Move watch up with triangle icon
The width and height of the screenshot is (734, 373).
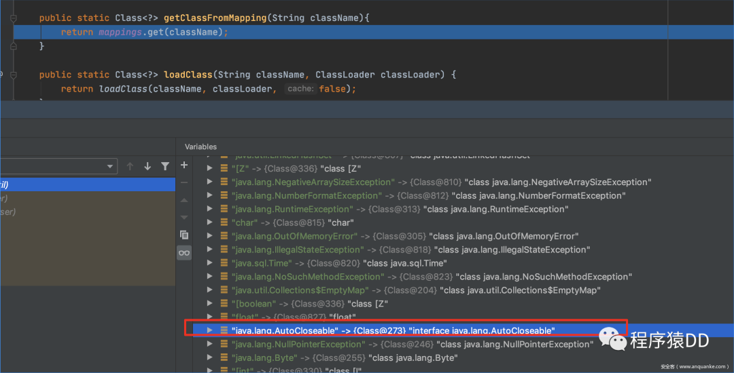point(184,200)
